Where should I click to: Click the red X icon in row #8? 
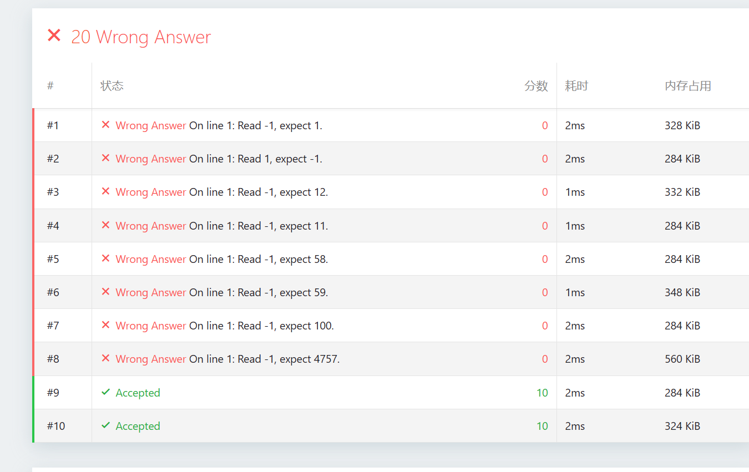105,358
